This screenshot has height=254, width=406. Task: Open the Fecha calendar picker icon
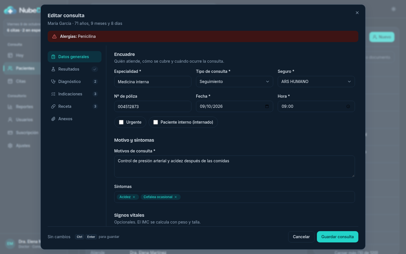pyautogui.click(x=267, y=106)
